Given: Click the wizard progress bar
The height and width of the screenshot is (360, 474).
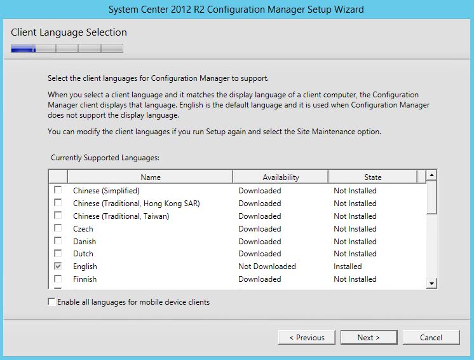Looking at the screenshot, I should coord(67,48).
